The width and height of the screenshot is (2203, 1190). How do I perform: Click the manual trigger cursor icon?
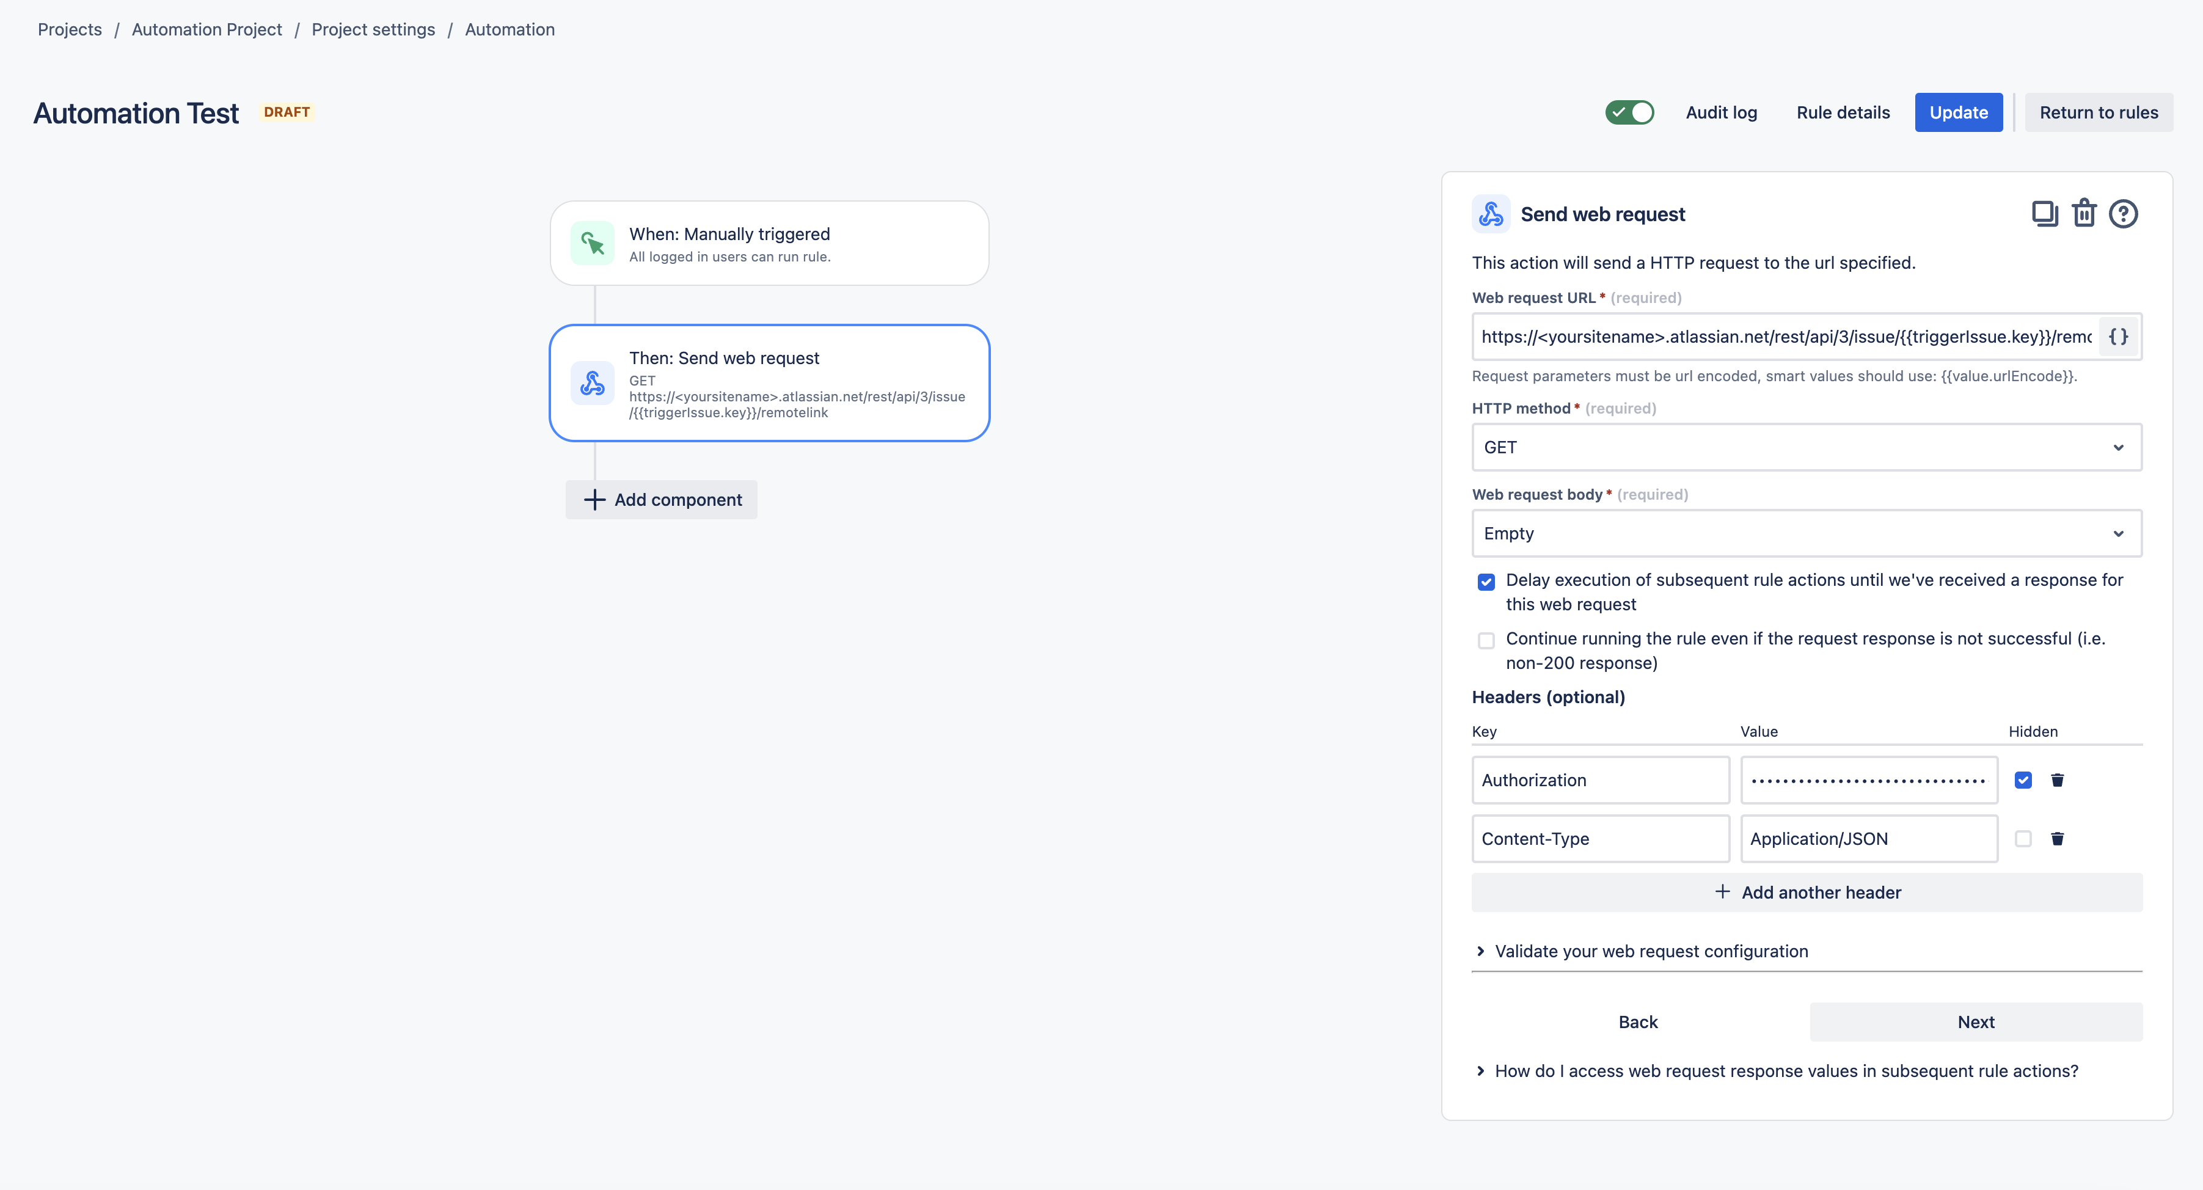click(x=593, y=244)
